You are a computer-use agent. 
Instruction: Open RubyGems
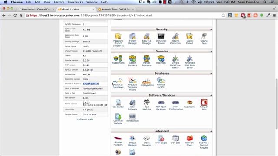coord(189,104)
